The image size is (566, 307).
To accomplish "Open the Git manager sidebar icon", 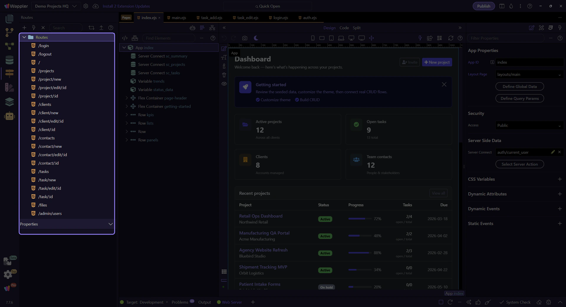I will (x=9, y=32).
